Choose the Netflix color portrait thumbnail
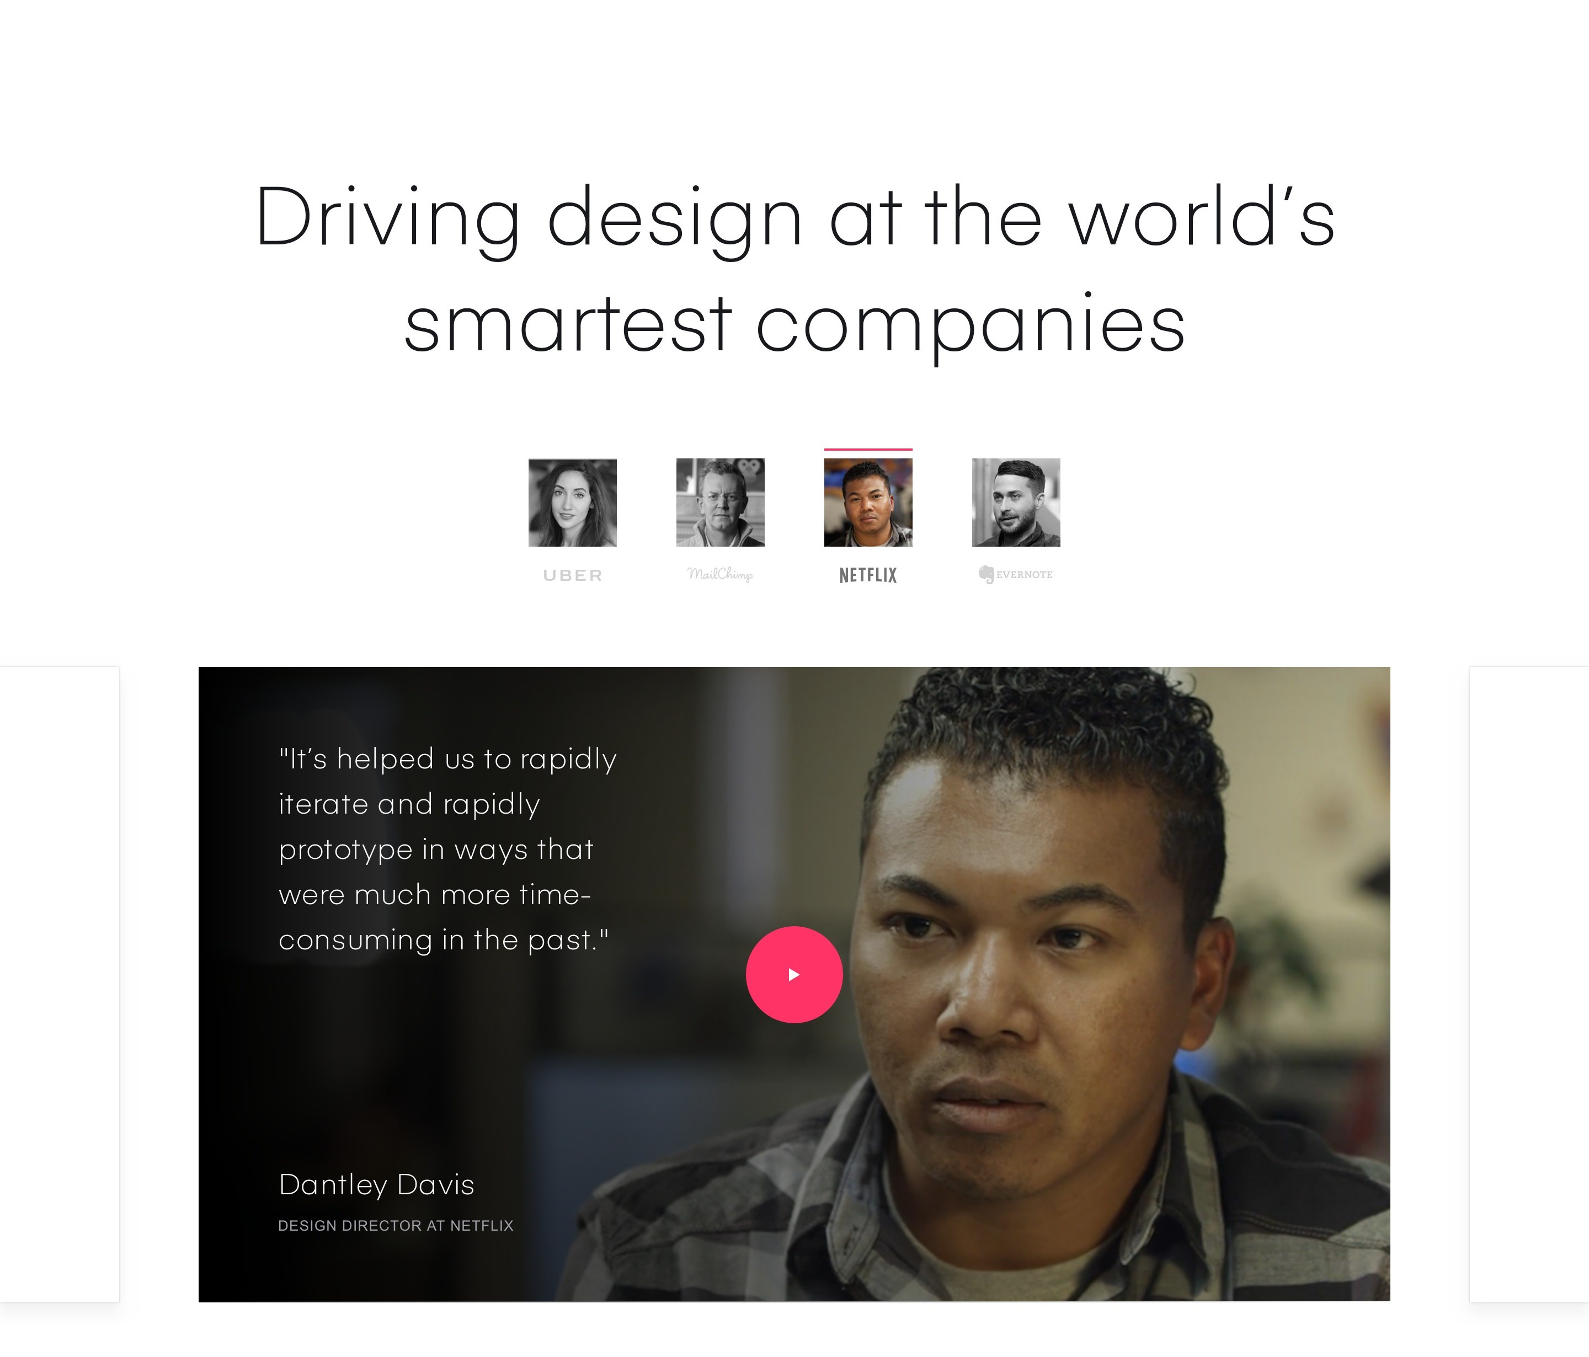Viewport: 1589px width, 1357px height. coord(868,503)
